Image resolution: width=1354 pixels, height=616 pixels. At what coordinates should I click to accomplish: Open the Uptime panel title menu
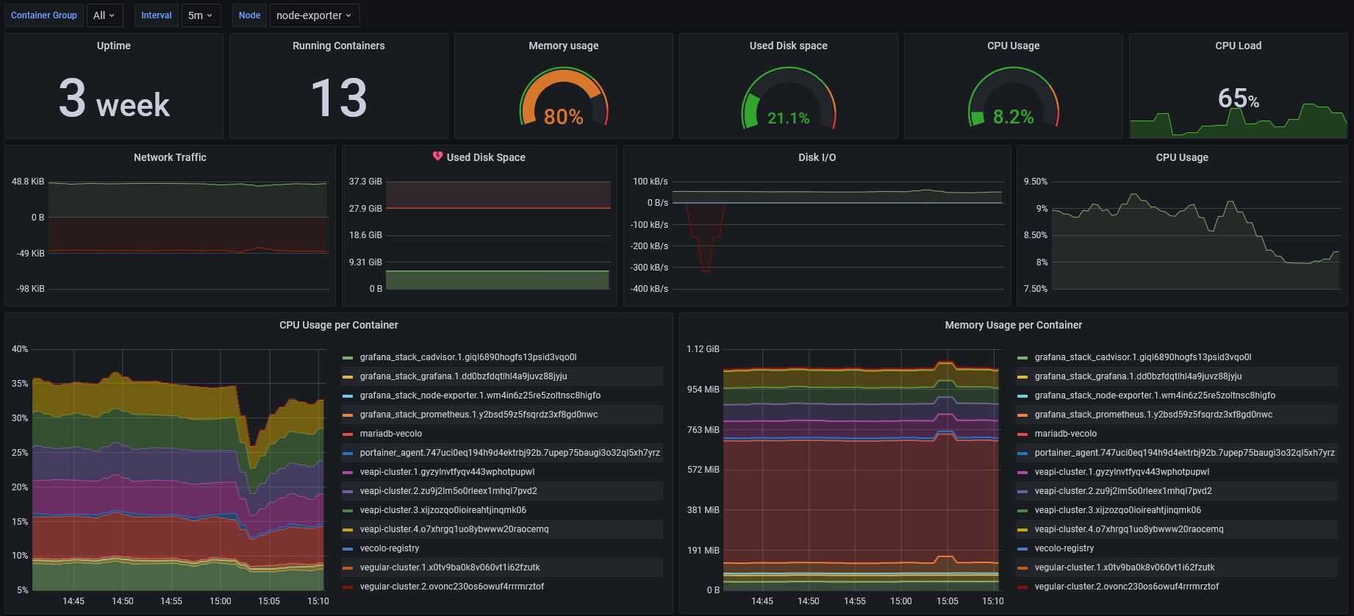(x=114, y=46)
